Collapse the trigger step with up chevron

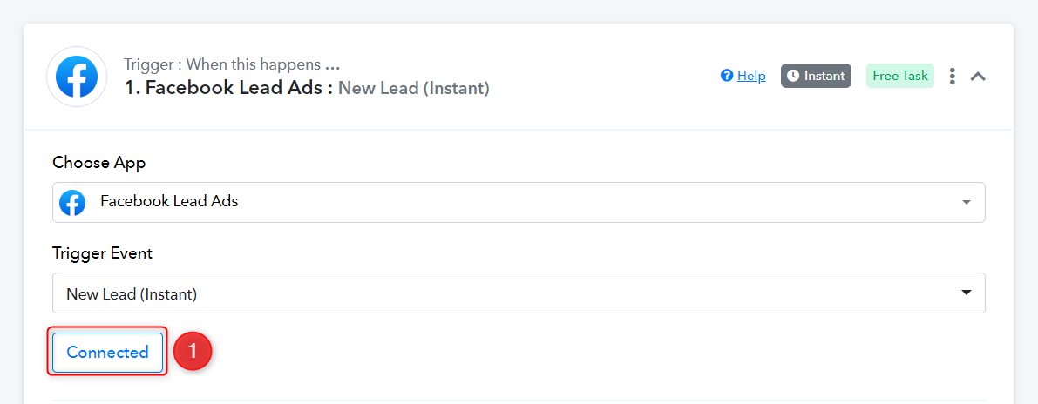coord(978,76)
